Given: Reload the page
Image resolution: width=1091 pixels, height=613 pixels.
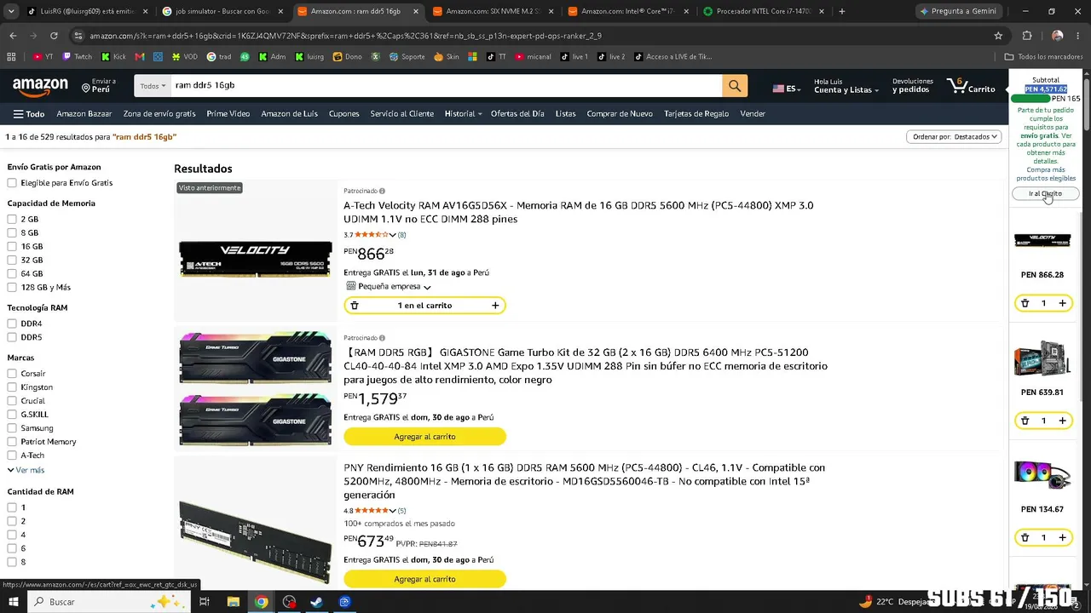Looking at the screenshot, I should [x=54, y=36].
